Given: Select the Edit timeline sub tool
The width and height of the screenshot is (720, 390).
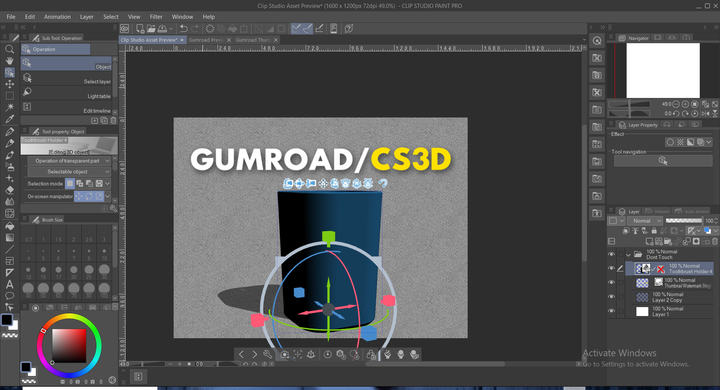Looking at the screenshot, I should [67, 107].
